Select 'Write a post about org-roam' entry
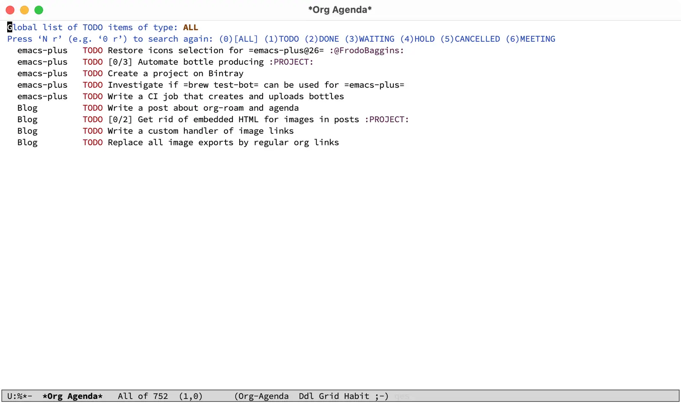 pos(203,108)
